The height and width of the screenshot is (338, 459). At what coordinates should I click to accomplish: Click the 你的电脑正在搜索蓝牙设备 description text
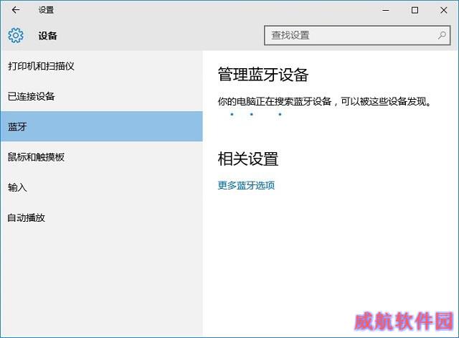click(x=324, y=102)
